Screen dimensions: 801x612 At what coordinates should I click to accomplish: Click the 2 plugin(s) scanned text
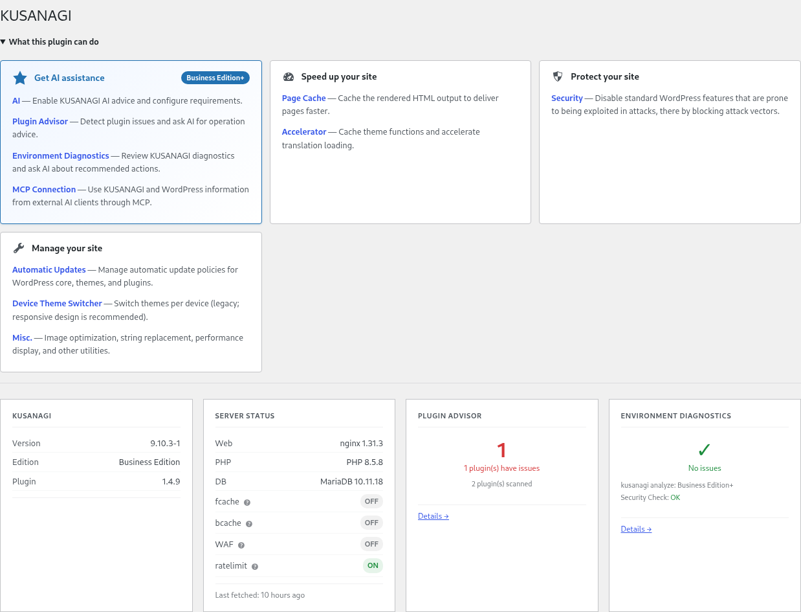click(x=501, y=484)
